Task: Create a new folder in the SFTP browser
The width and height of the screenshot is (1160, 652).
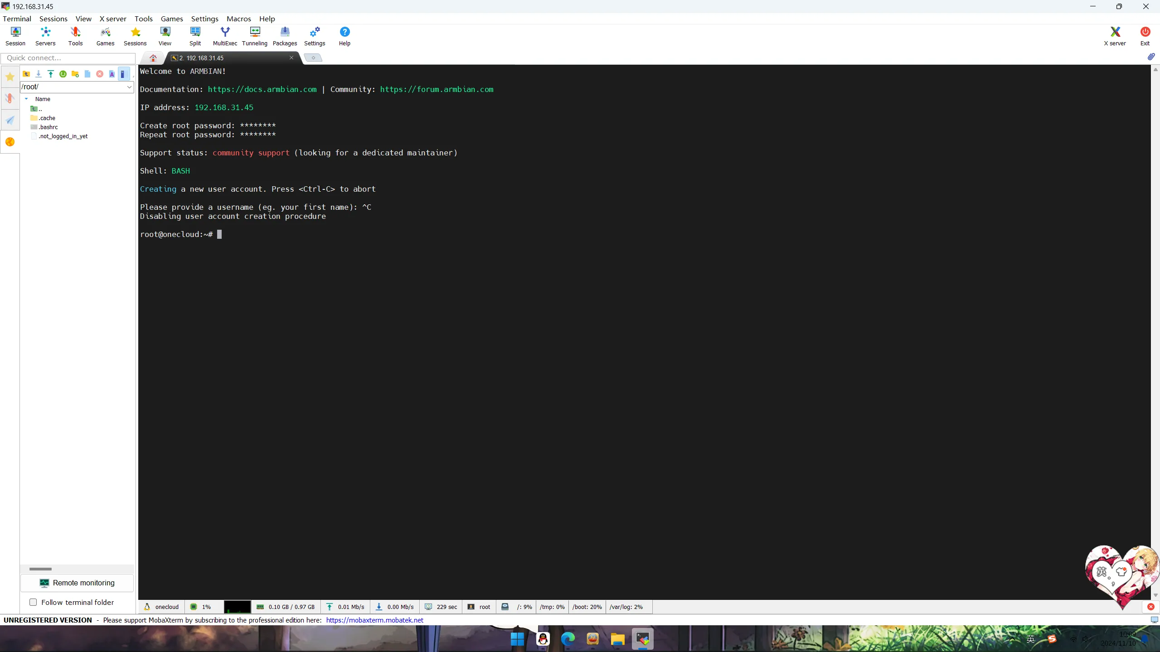Action: pos(75,74)
